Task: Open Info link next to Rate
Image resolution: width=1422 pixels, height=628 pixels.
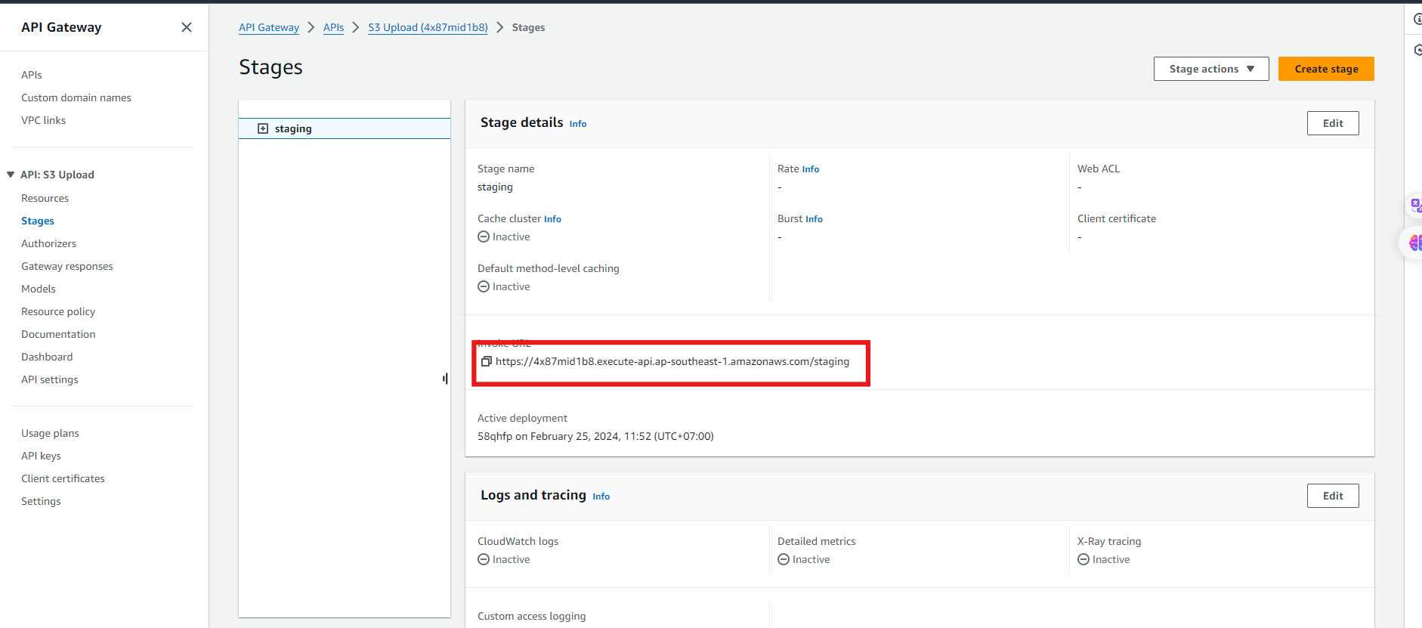Action: click(811, 169)
